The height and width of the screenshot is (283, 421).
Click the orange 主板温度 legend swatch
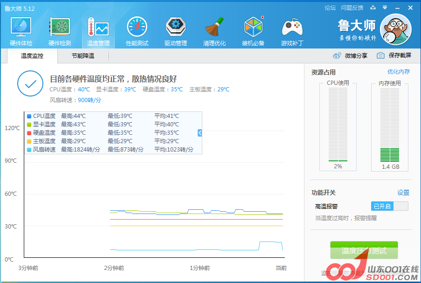(x=29, y=141)
